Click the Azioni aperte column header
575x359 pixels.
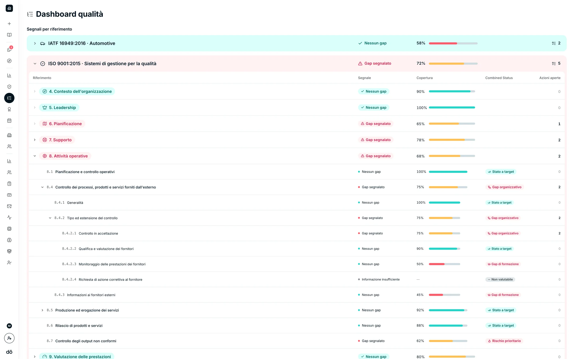pyautogui.click(x=550, y=78)
